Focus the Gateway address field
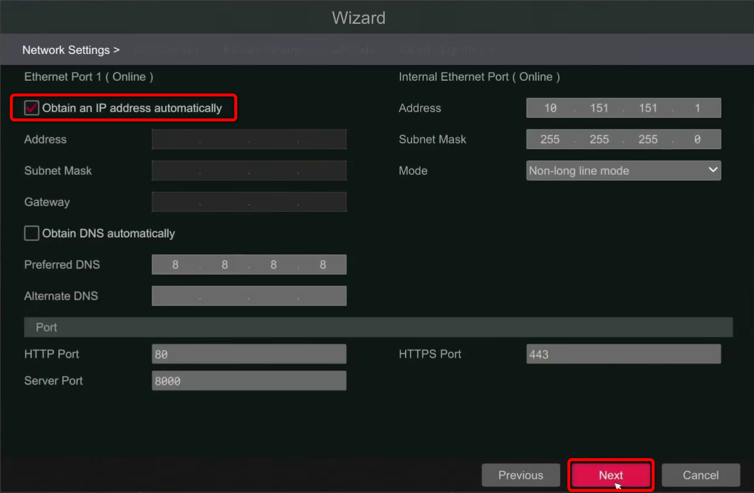The width and height of the screenshot is (754, 493). pyautogui.click(x=249, y=202)
